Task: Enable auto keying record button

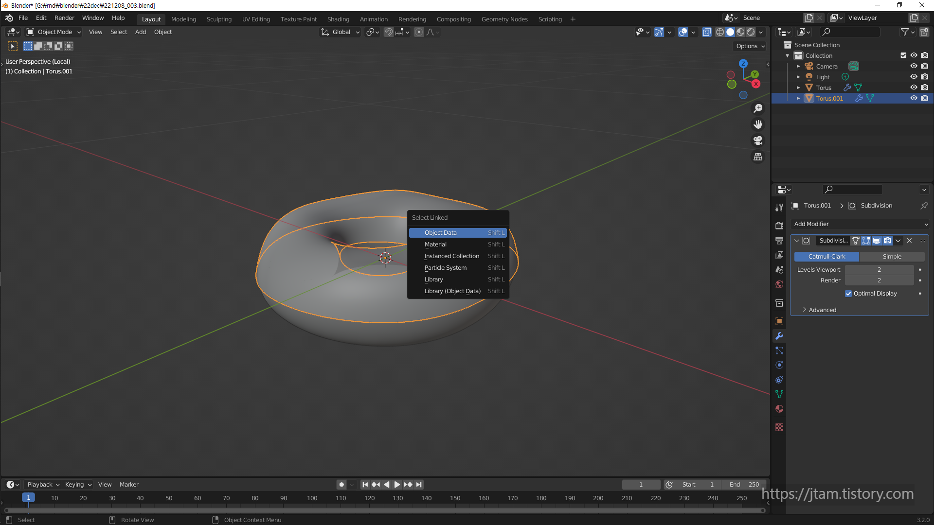Action: pyautogui.click(x=341, y=485)
